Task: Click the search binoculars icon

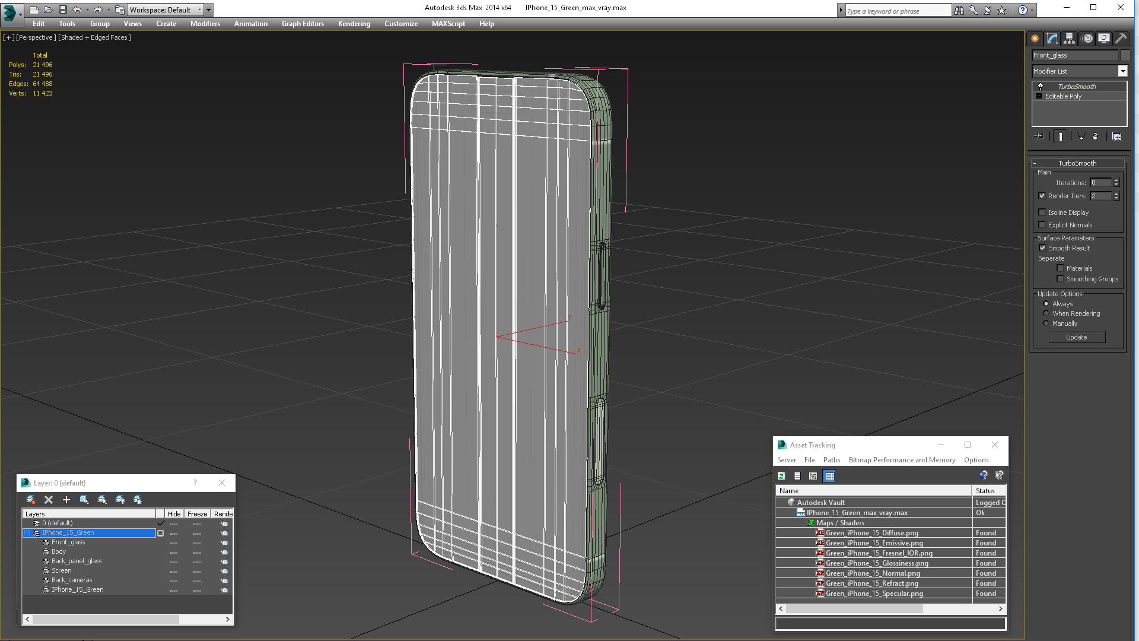Action: click(959, 10)
